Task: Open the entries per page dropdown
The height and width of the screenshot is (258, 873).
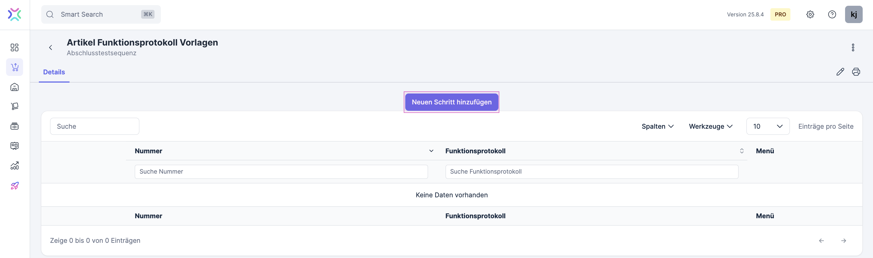Action: [x=768, y=127]
